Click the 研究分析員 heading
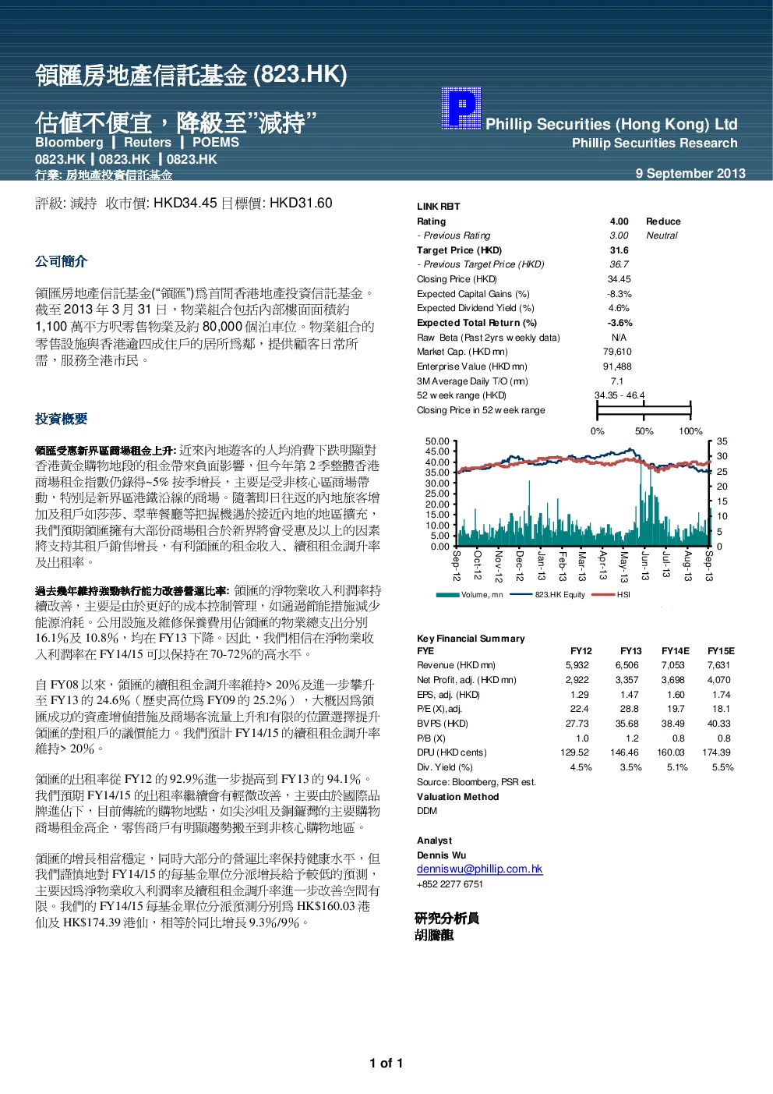773x1094 pixels. (447, 919)
